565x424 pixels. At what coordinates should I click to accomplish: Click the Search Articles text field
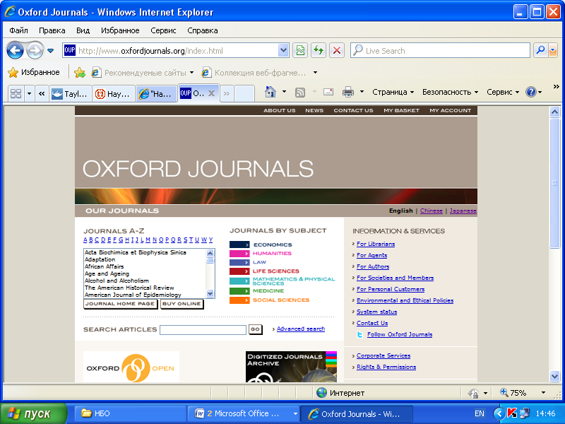pos(203,329)
